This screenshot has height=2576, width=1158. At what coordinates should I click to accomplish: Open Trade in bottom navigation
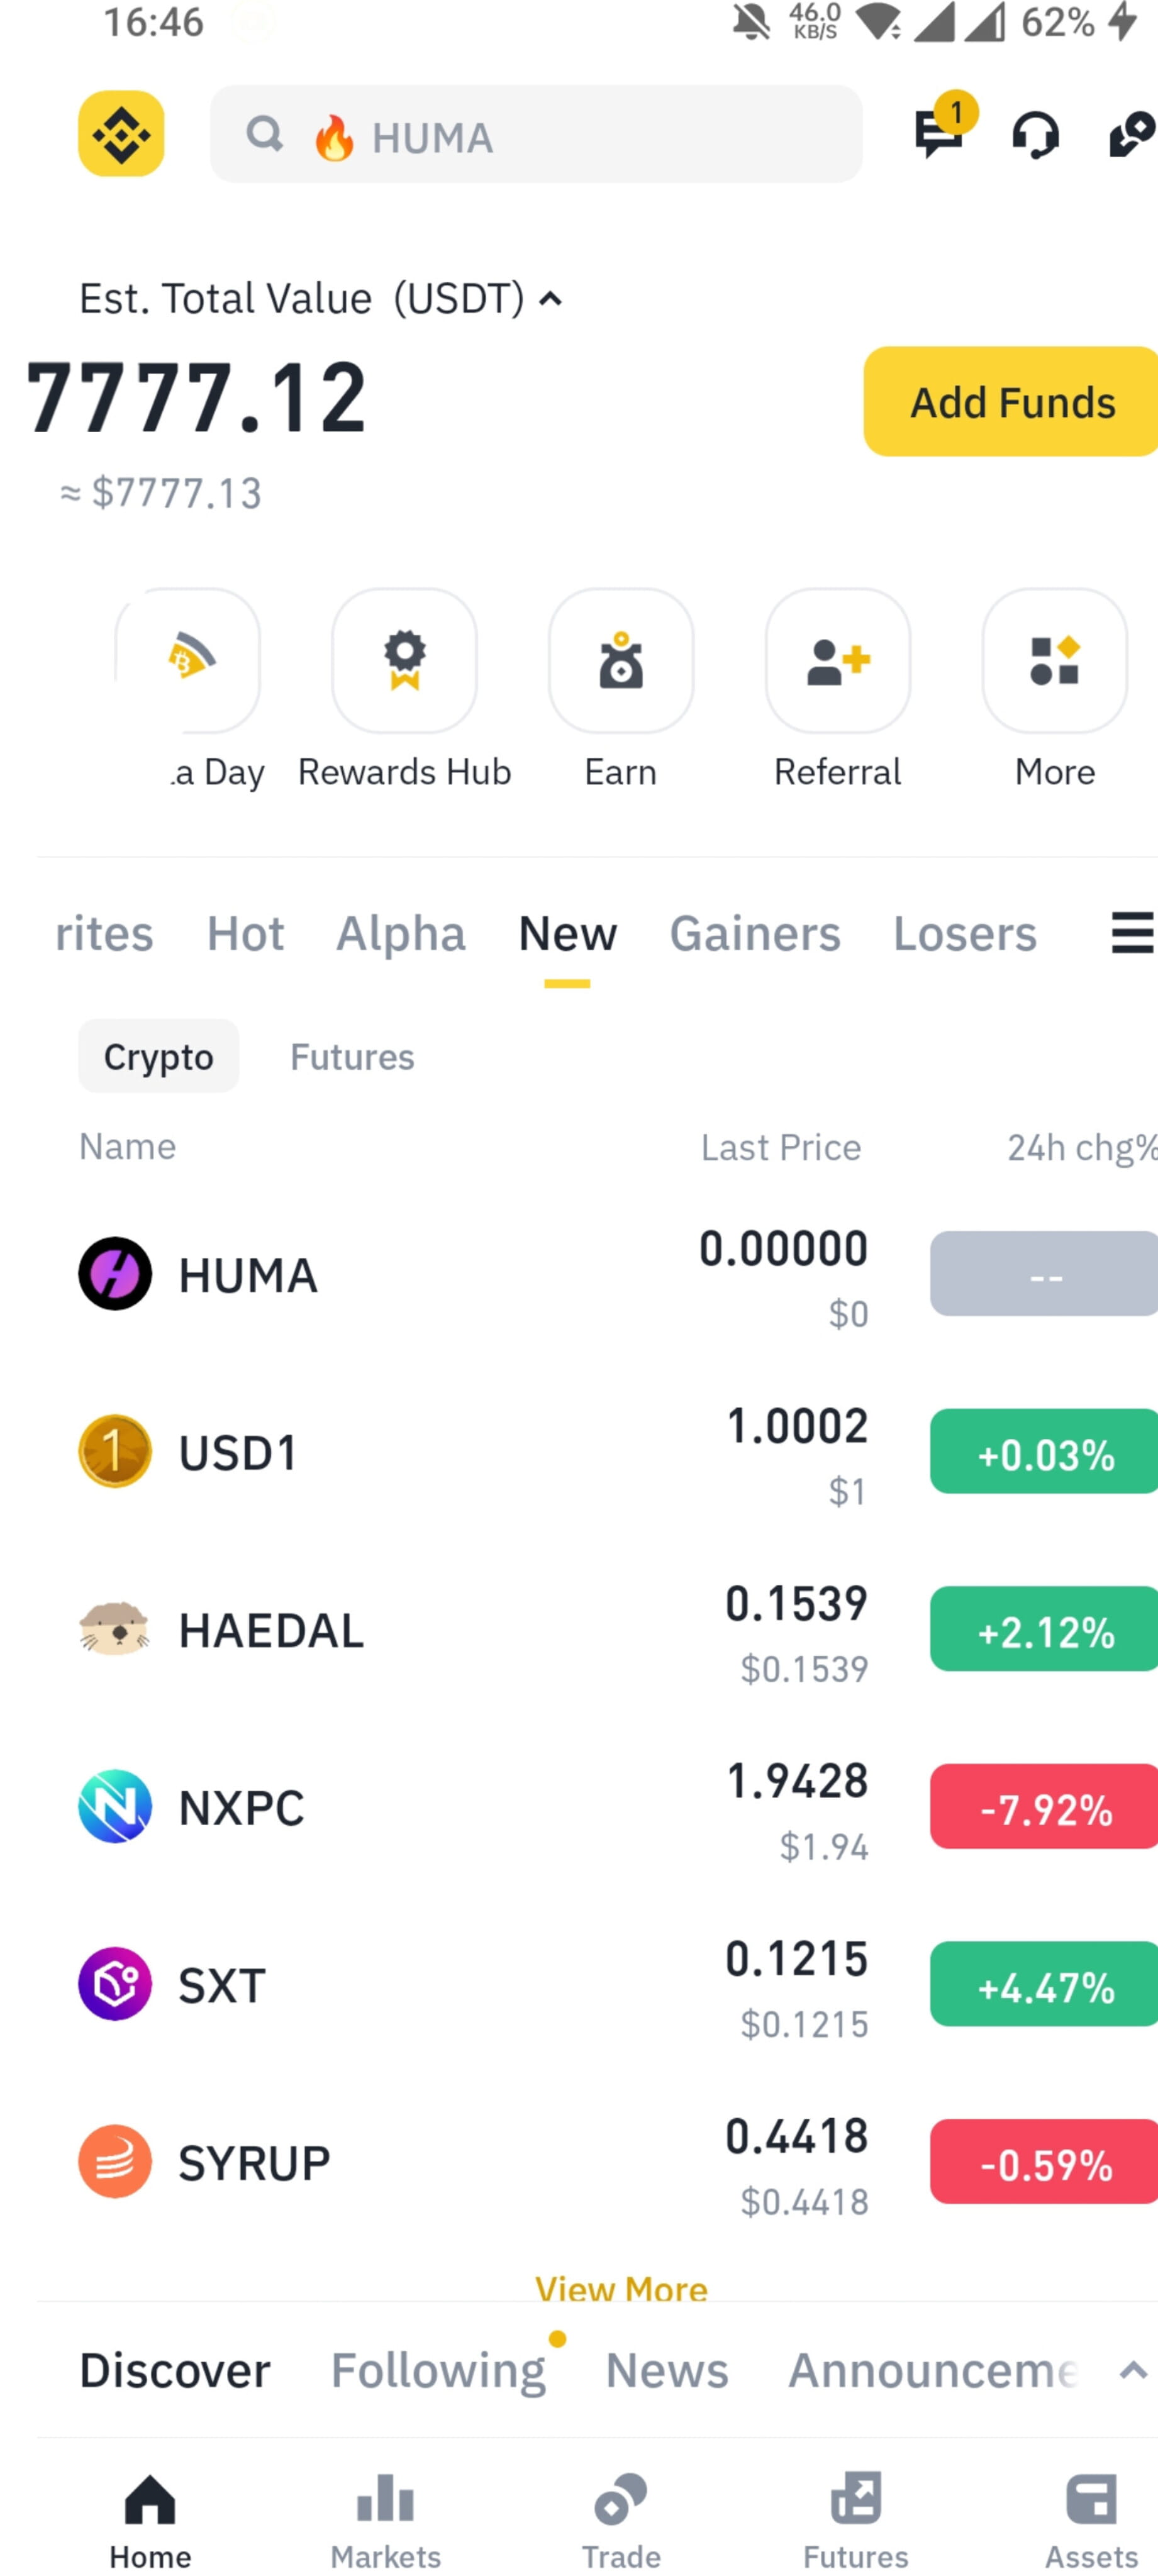pyautogui.click(x=621, y=2520)
